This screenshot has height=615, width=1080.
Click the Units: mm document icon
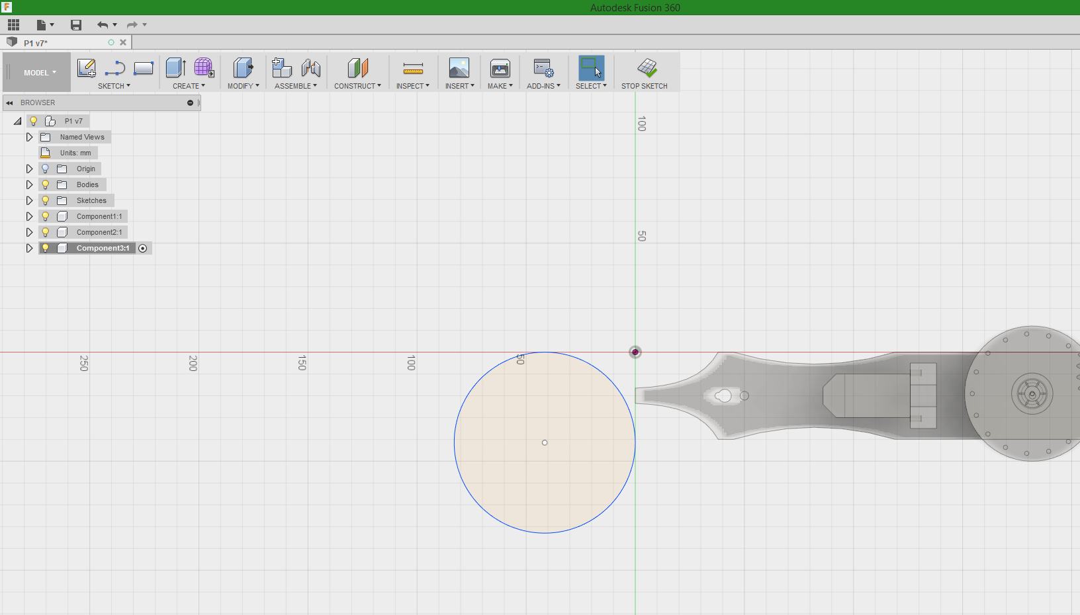pos(46,153)
